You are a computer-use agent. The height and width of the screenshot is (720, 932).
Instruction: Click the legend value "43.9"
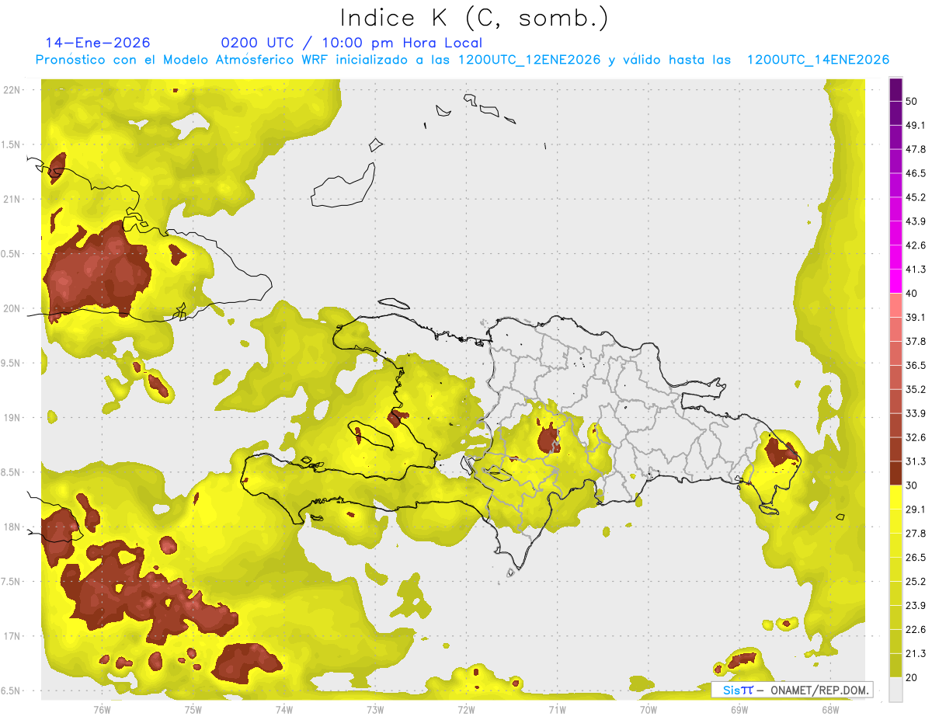point(916,221)
